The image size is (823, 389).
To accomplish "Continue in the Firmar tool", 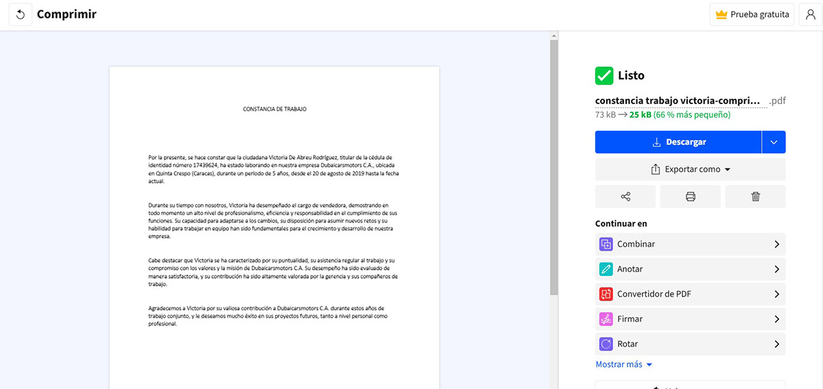I will (691, 319).
